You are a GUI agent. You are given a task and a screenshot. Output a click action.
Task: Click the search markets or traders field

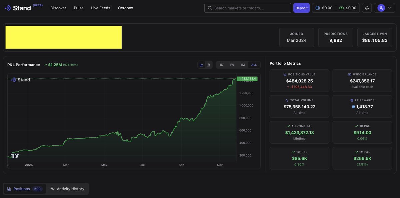coord(248,8)
